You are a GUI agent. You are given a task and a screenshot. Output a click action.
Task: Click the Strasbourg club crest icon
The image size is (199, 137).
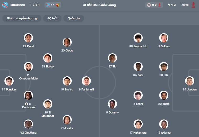point(5,5)
